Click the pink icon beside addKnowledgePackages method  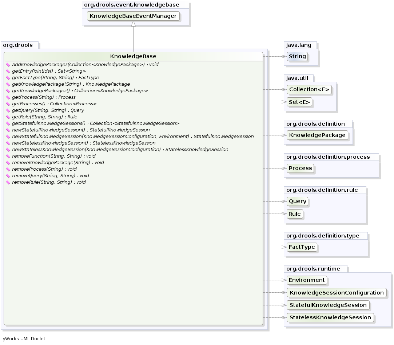[x=8, y=65]
